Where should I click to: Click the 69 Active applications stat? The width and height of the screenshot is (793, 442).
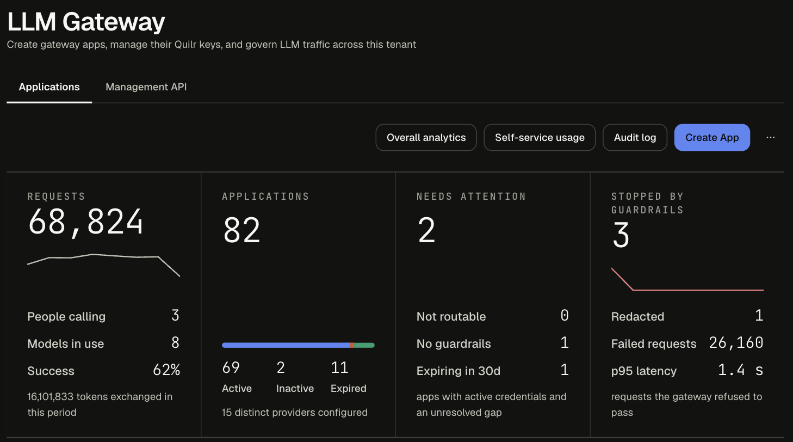[x=237, y=377]
